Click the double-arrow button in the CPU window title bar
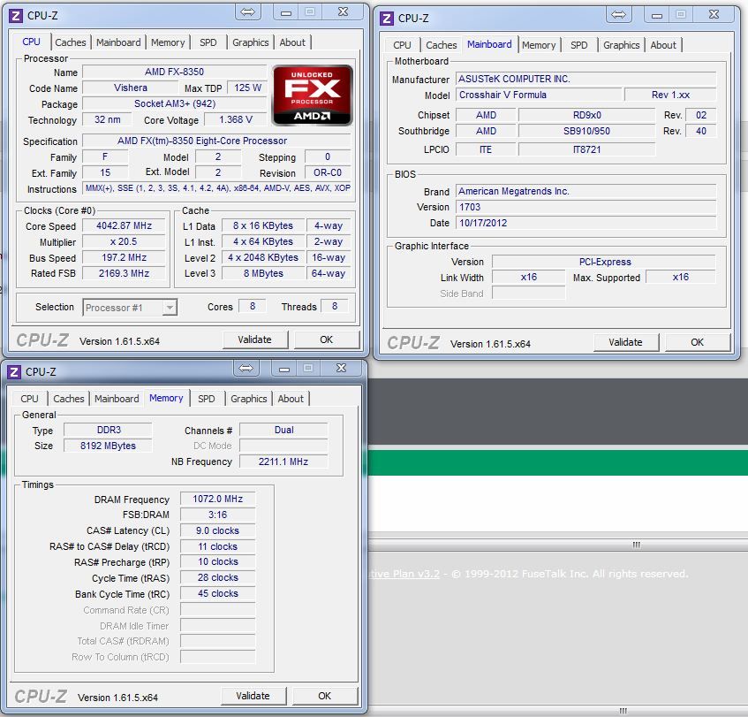748x717 pixels. coord(247,12)
